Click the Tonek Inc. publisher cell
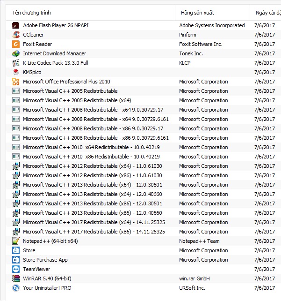This screenshot has width=281, height=301. click(x=191, y=53)
